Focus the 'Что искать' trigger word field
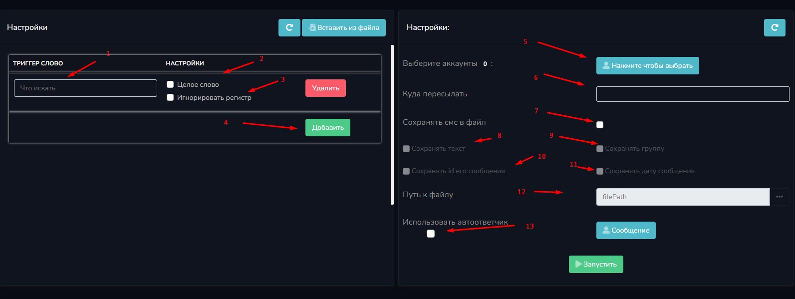The height and width of the screenshot is (299, 795). (85, 88)
